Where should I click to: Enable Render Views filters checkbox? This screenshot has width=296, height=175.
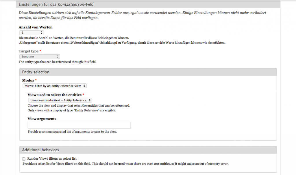coord(24,159)
